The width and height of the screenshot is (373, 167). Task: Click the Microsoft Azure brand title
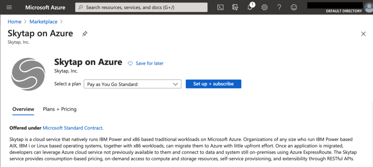pyautogui.click(x=45, y=7)
